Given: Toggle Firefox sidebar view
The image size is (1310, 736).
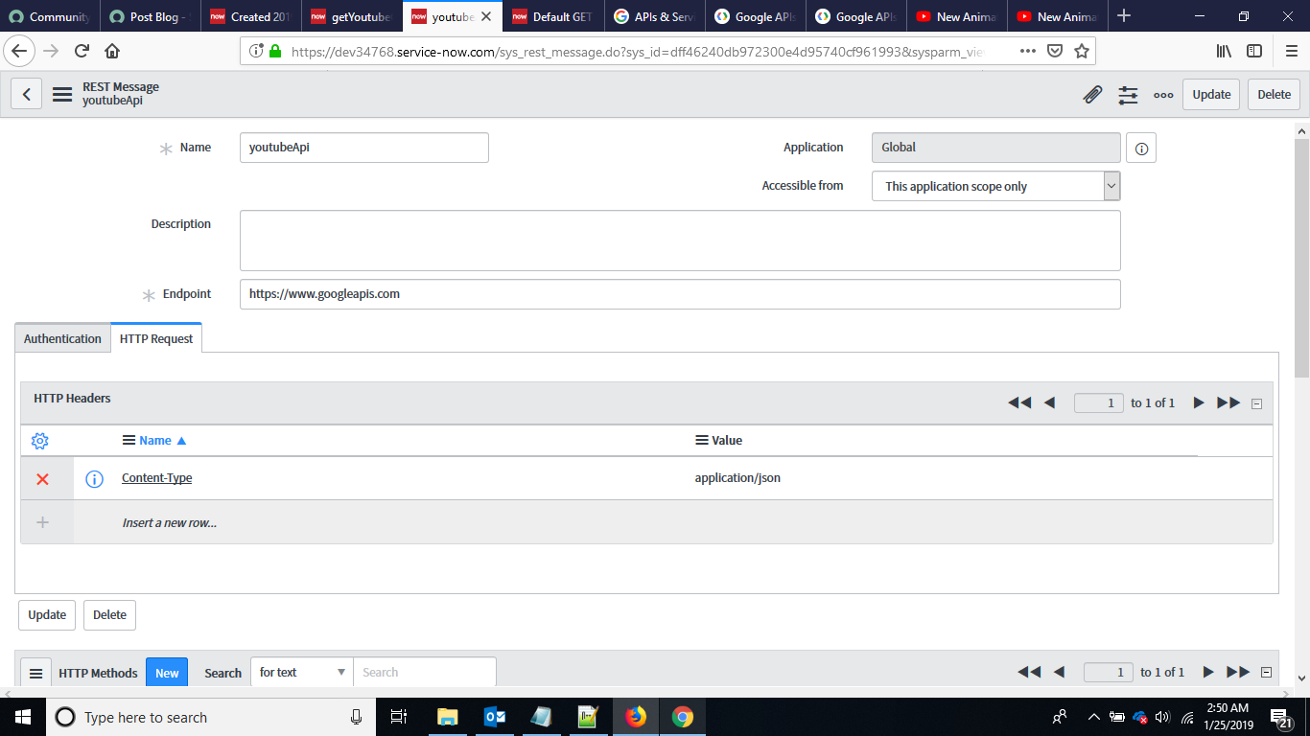Looking at the screenshot, I should pos(1254,51).
